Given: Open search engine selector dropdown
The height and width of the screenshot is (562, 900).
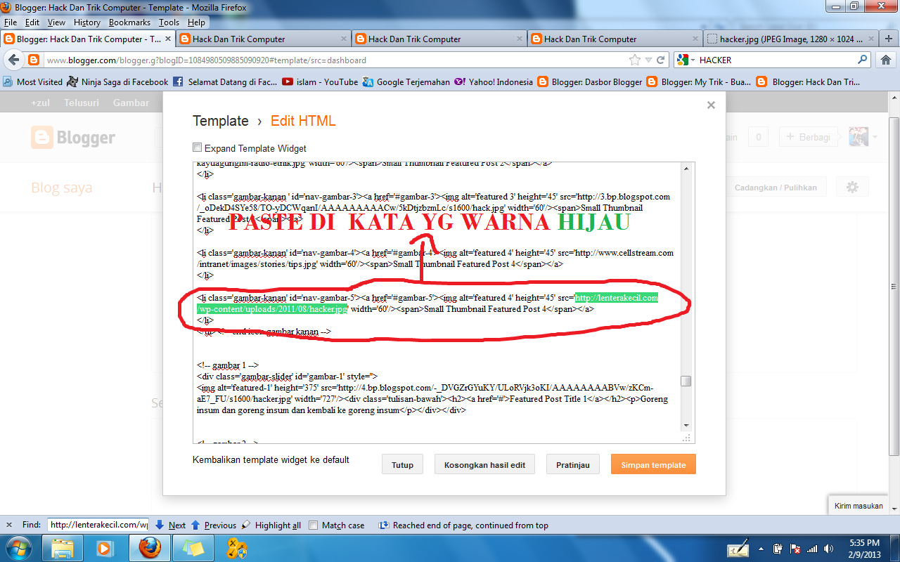Looking at the screenshot, I should [x=685, y=60].
